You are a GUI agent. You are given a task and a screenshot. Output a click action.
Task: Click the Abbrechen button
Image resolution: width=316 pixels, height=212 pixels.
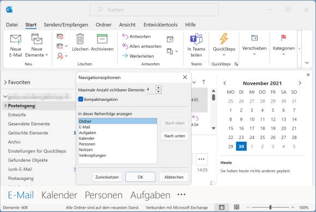point(174,177)
